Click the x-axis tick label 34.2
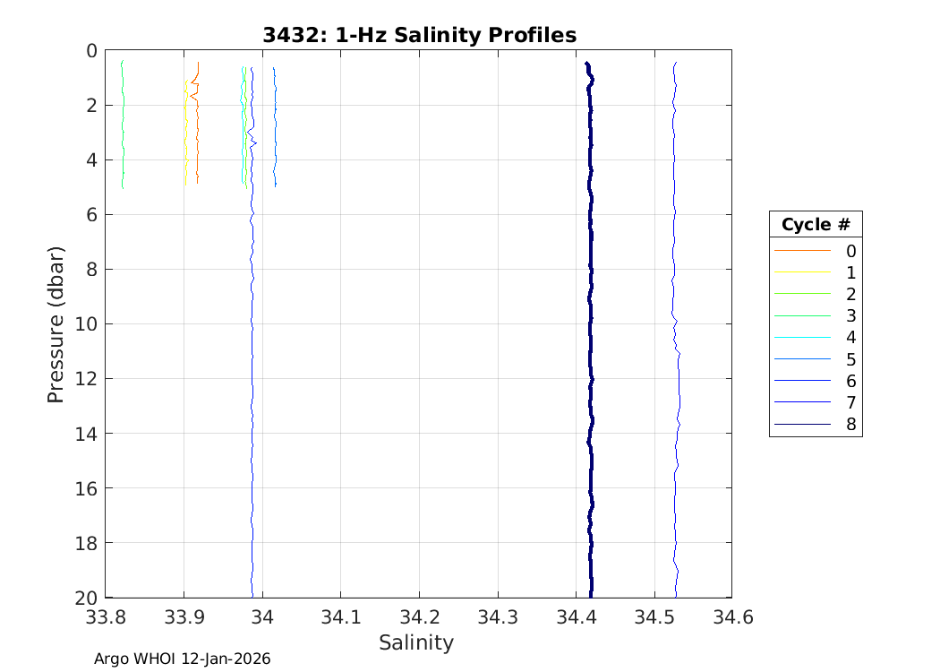 (x=419, y=616)
